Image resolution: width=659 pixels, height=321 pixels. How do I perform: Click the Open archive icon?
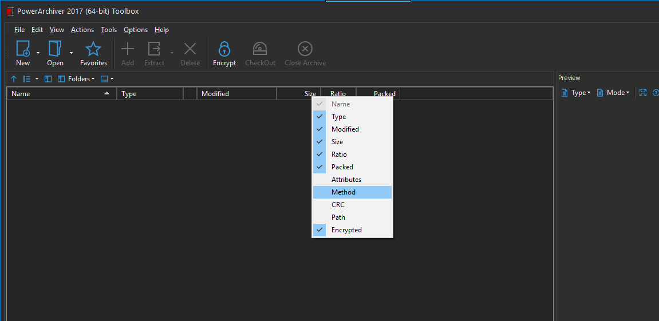point(55,49)
